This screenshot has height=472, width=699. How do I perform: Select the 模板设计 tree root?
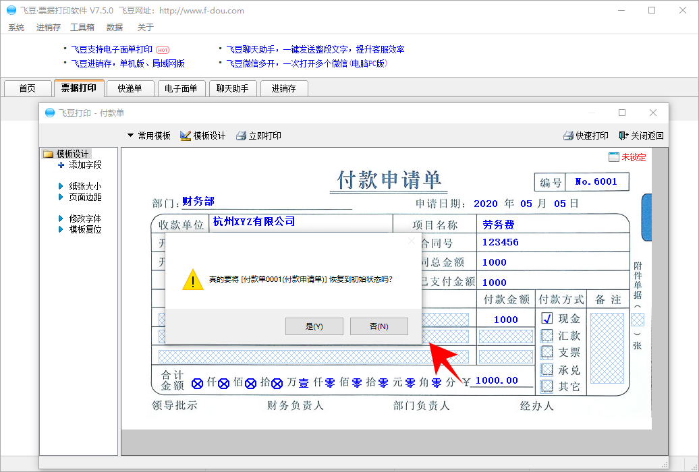pos(72,154)
